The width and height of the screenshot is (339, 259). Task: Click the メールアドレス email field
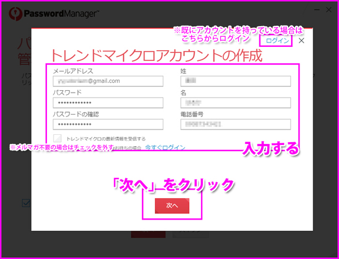click(108, 81)
